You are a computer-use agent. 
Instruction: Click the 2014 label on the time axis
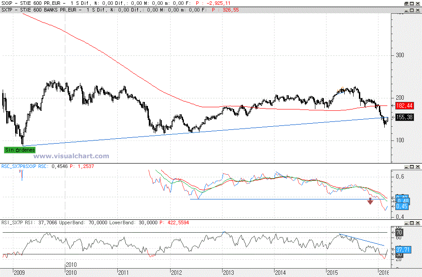click(280, 273)
